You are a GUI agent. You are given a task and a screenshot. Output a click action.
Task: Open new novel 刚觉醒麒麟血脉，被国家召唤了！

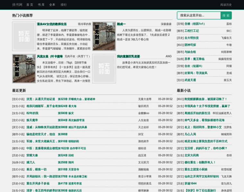(206, 99)
